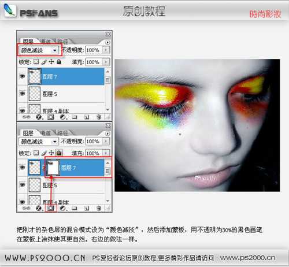Viewport: 289px width, 267px height.
Task: Switch to 路径 tab in upper panel
Action: click(62, 42)
